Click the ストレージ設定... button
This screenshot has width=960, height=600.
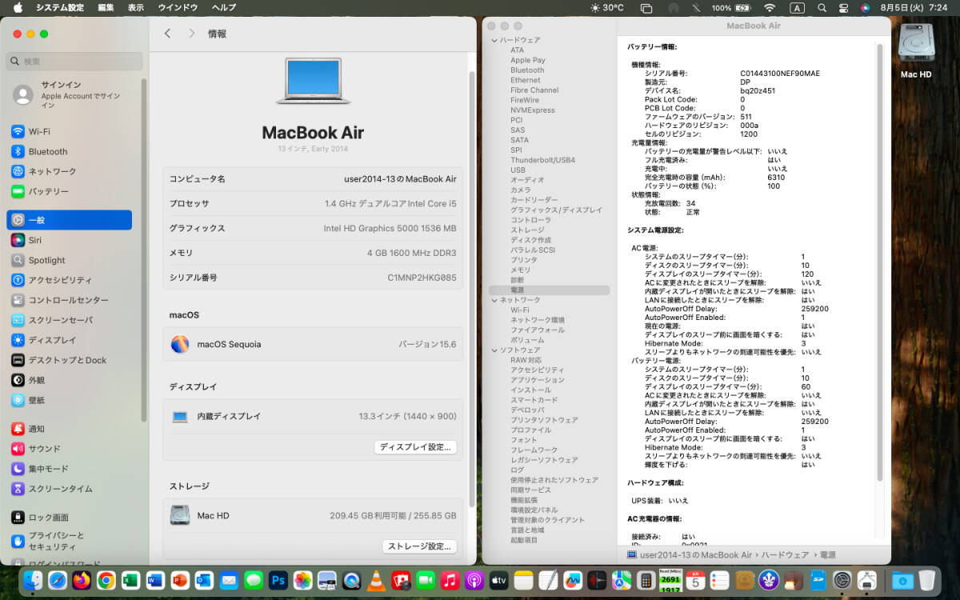(419, 546)
